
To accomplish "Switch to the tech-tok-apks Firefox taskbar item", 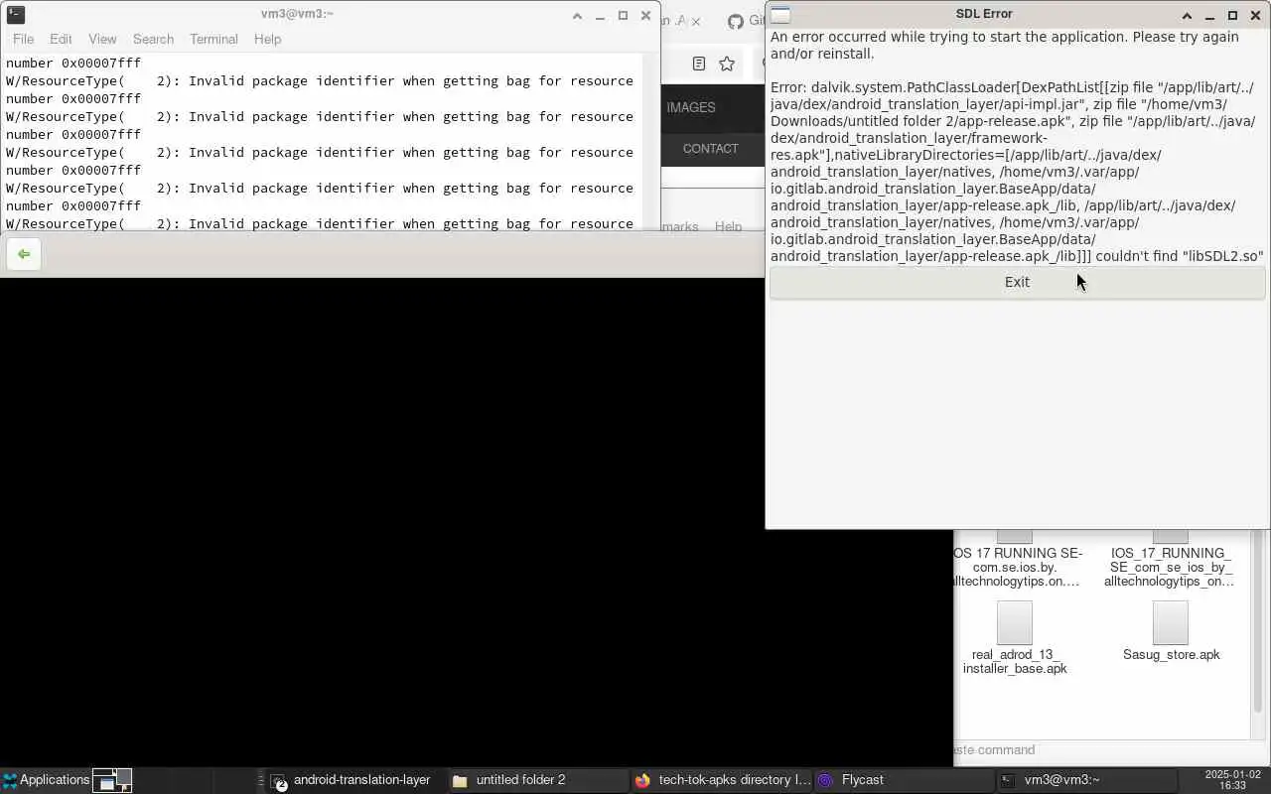I will [721, 780].
